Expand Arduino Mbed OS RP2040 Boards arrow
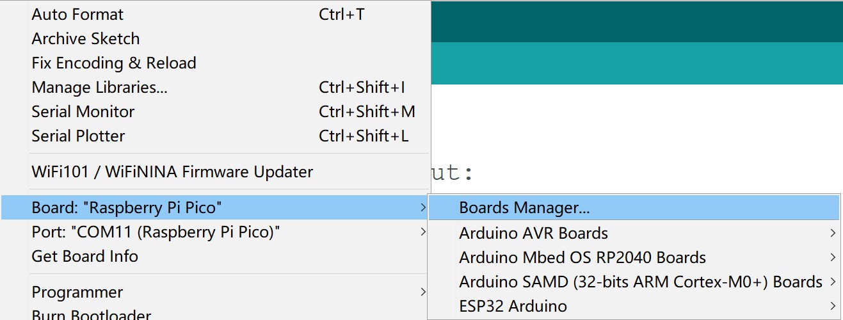This screenshot has height=320, width=843. tap(833, 257)
